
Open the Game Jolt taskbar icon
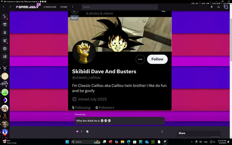[165, 142]
